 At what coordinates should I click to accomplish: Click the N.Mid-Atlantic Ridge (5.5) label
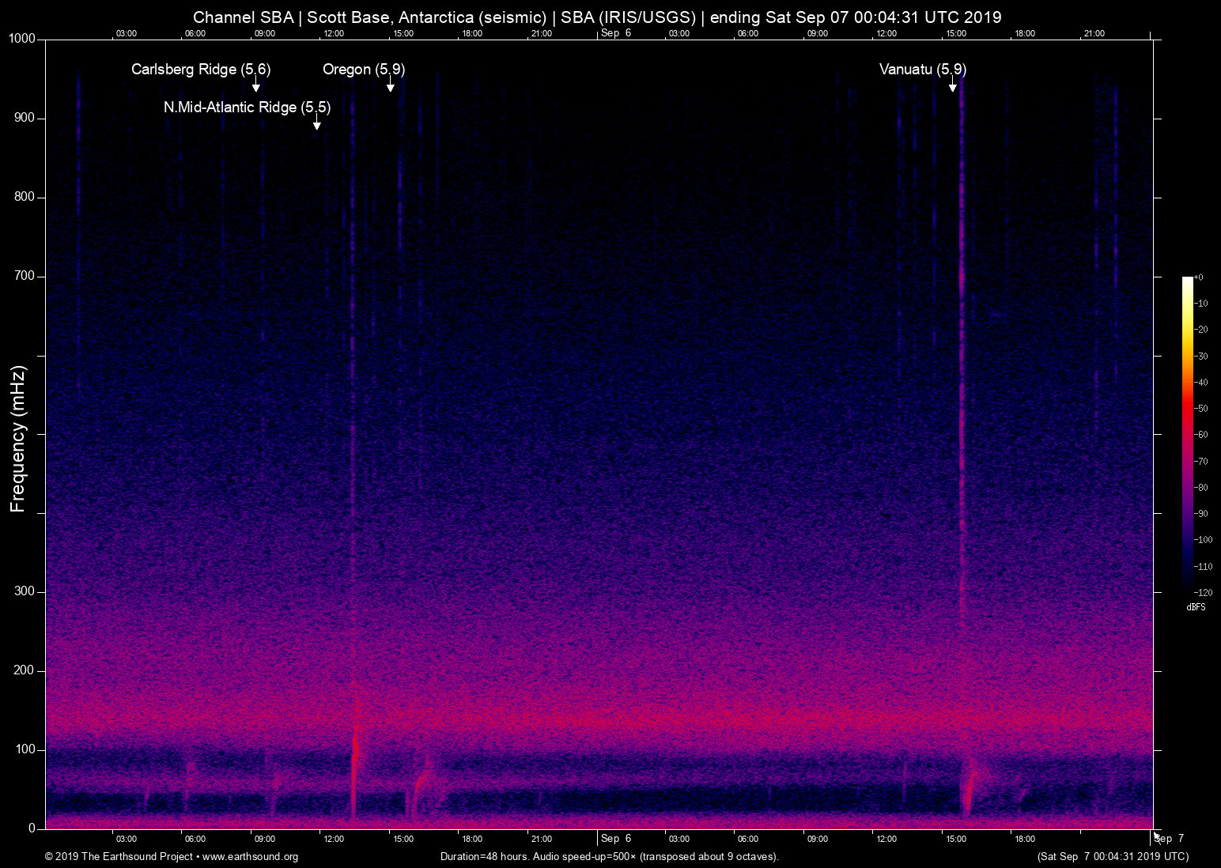[247, 108]
